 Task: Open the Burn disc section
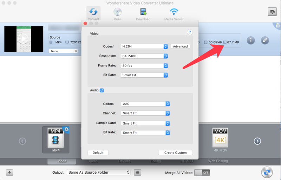pyautogui.click(x=118, y=14)
